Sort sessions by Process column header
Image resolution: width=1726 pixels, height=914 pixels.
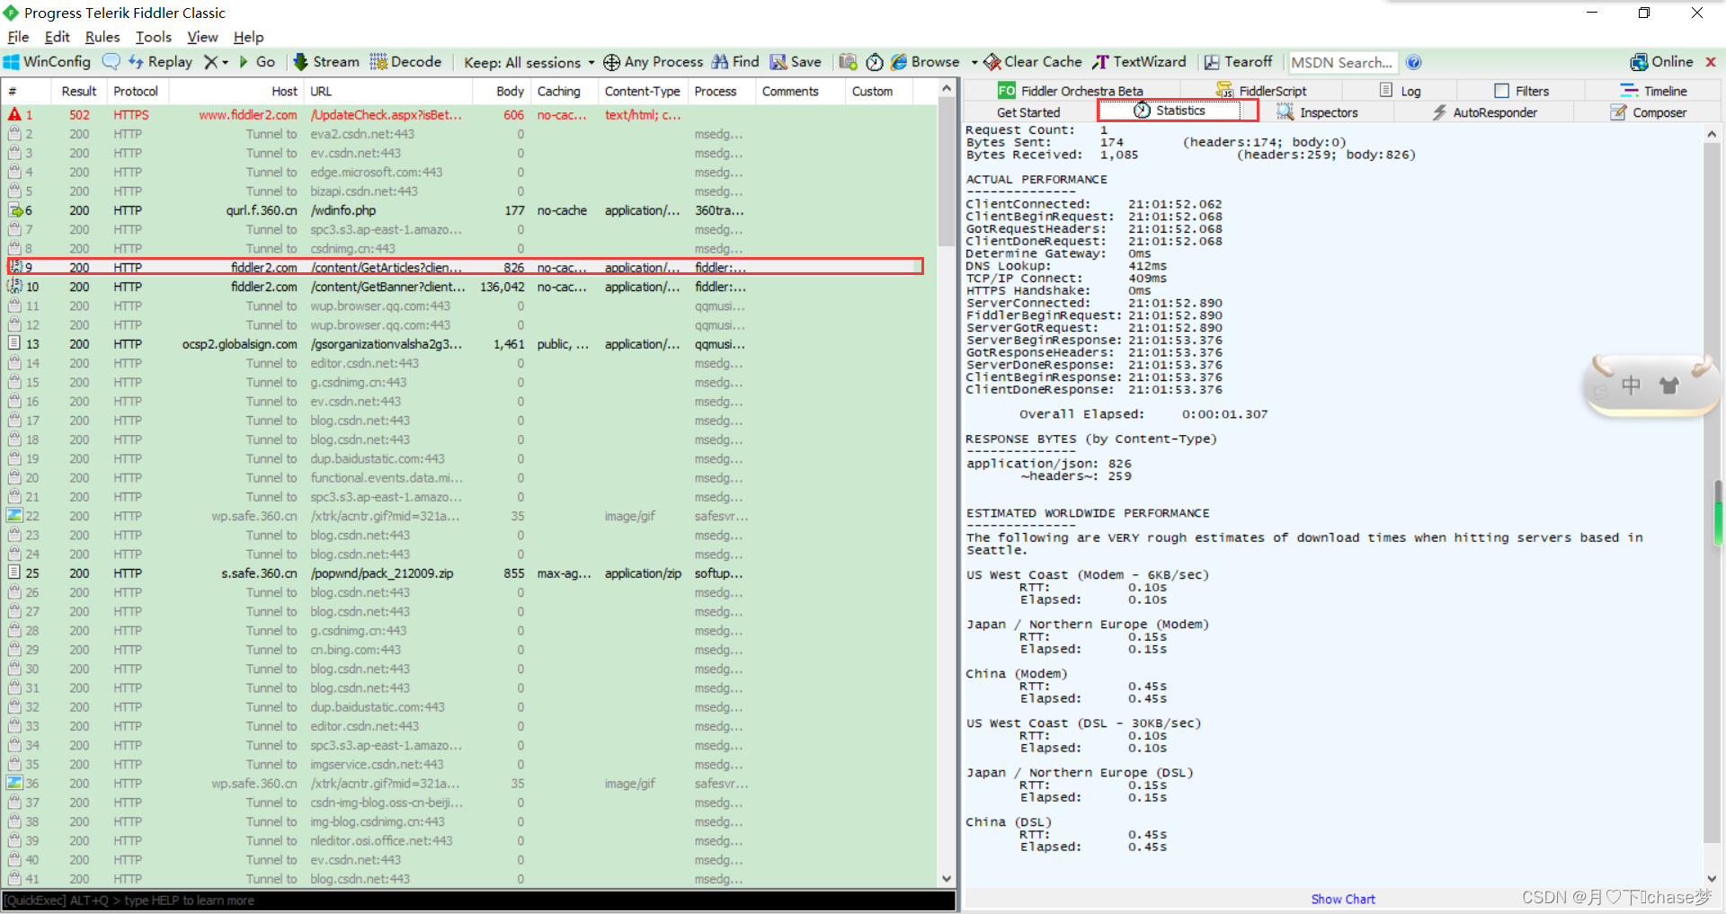click(x=722, y=91)
